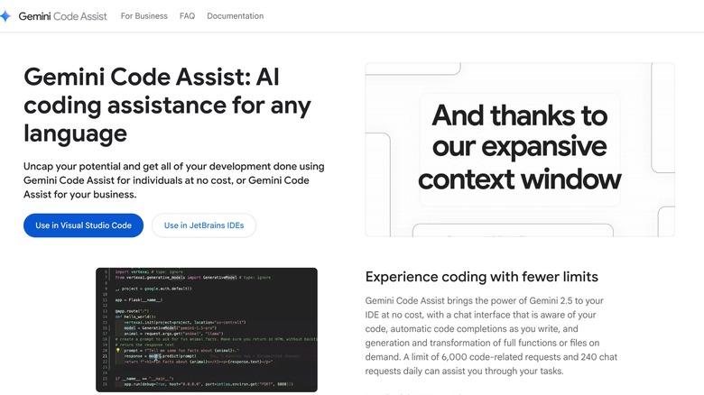Image resolution: width=704 pixels, height=395 pixels.
Task: Select the main Gemini Code Assist headline
Action: click(168, 105)
